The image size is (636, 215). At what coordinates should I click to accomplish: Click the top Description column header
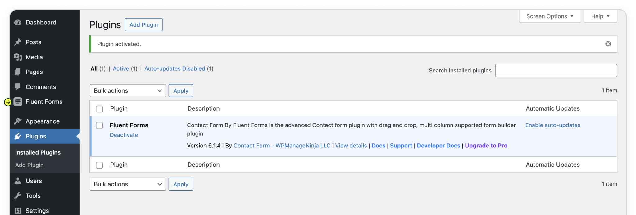[x=203, y=108]
